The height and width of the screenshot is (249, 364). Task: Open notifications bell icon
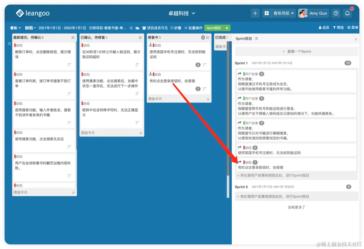coord(347,13)
